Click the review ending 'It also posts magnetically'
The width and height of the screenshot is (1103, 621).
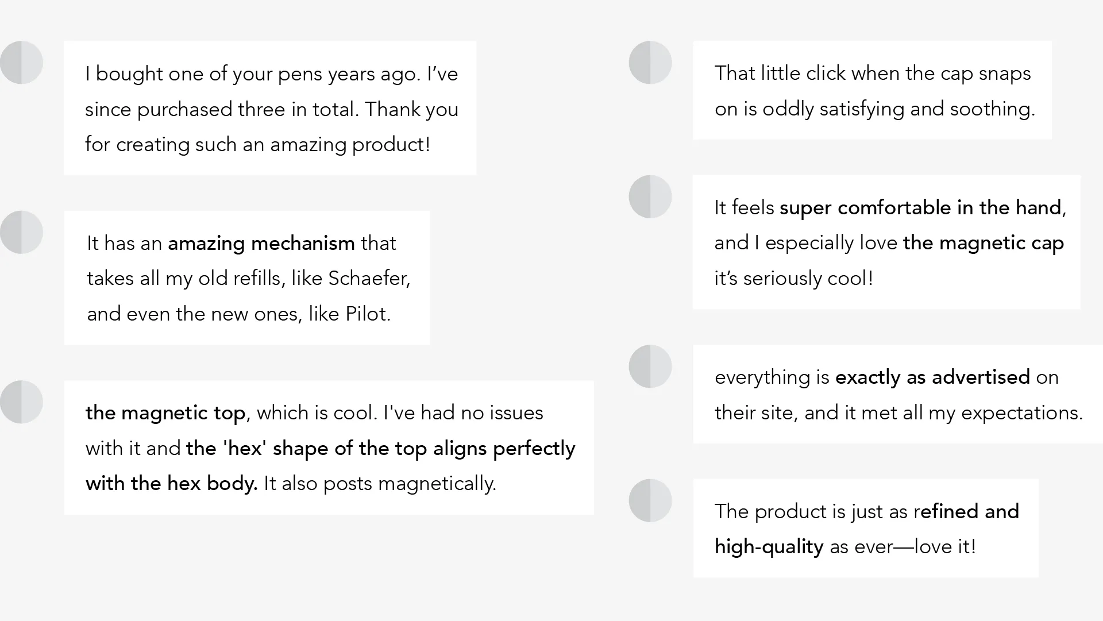[329, 448]
